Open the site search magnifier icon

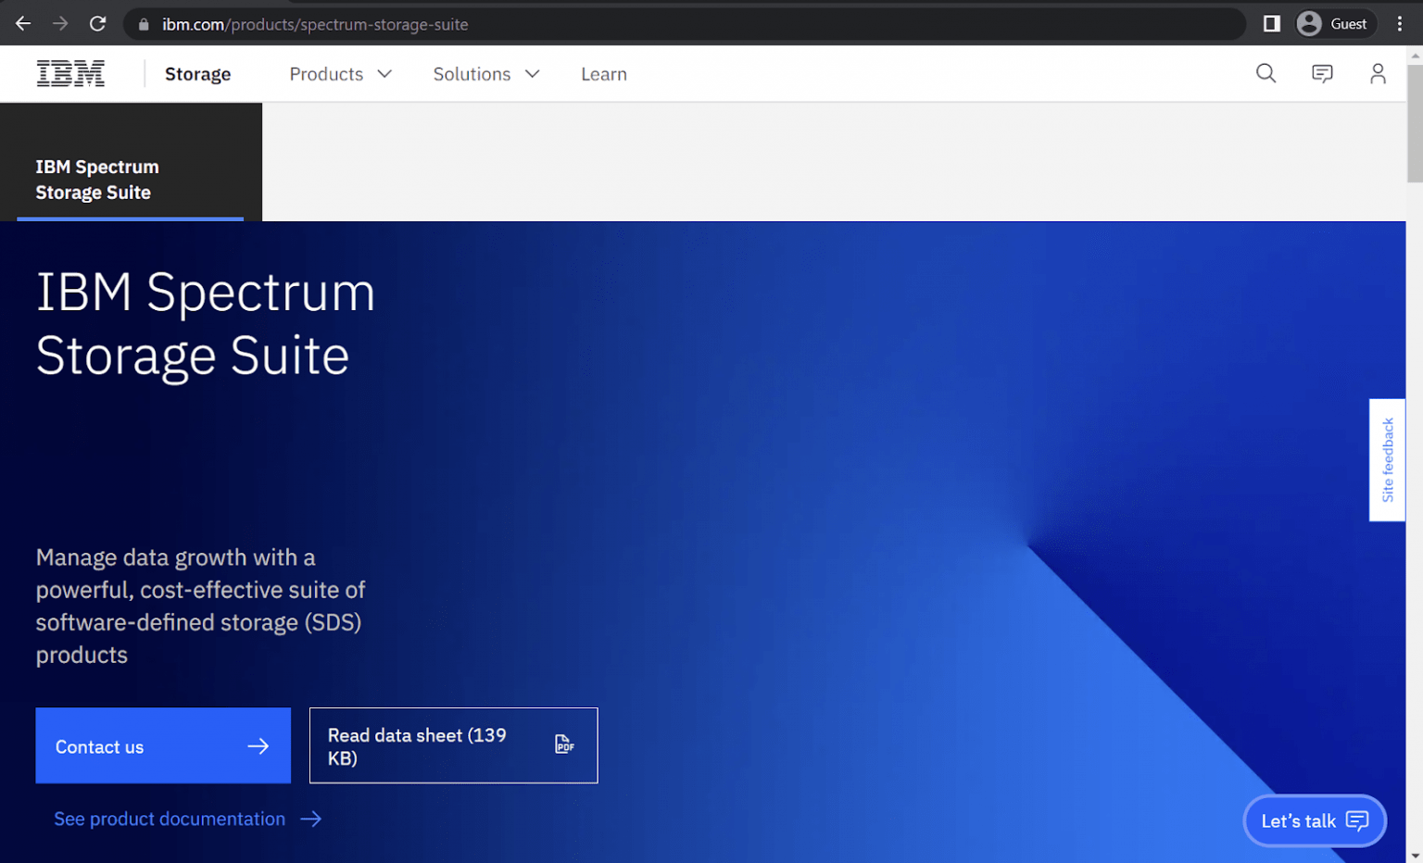click(x=1266, y=73)
